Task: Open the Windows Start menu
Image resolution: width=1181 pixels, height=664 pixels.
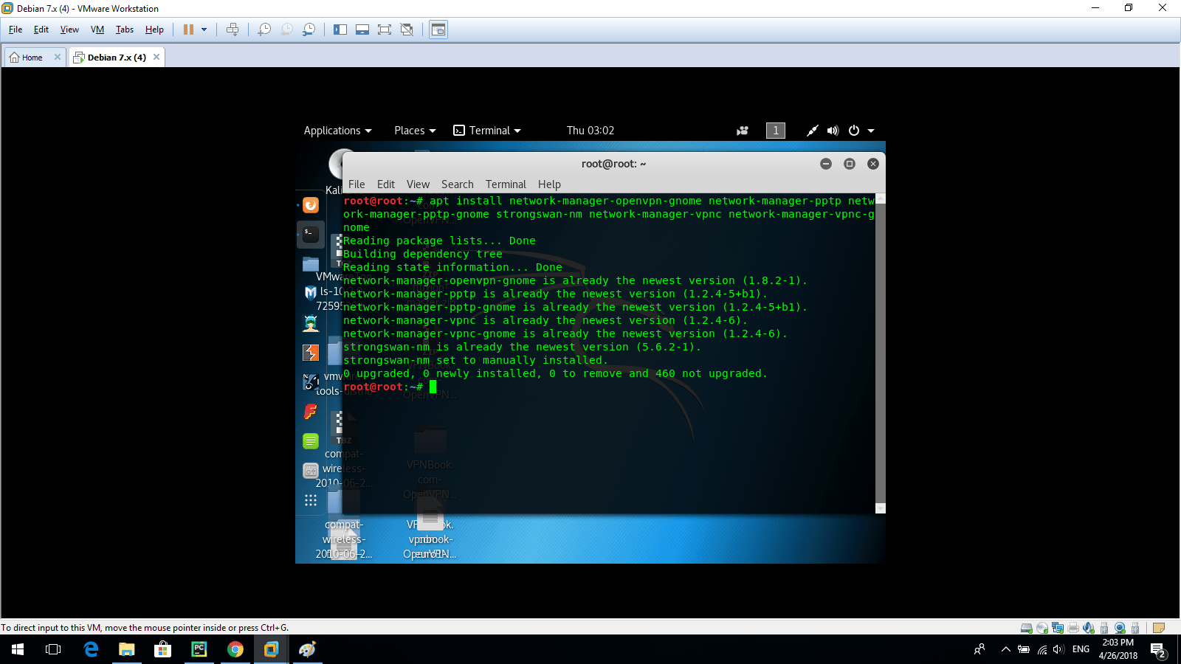Action: (18, 649)
